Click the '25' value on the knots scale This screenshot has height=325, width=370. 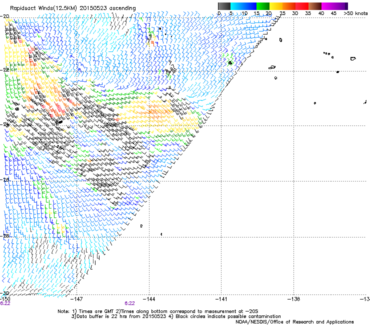pyautogui.click(x=282, y=13)
